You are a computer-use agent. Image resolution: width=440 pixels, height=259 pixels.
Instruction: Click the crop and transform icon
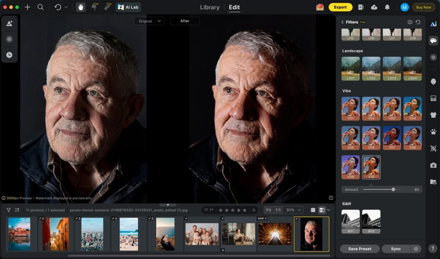[433, 149]
